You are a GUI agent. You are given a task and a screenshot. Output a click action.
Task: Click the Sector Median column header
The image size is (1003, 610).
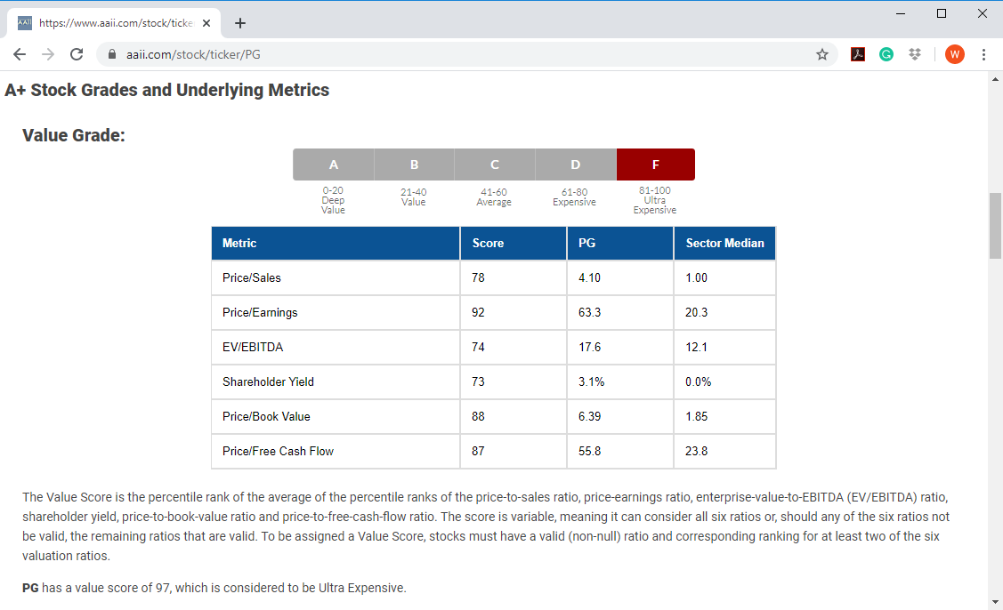coord(724,243)
